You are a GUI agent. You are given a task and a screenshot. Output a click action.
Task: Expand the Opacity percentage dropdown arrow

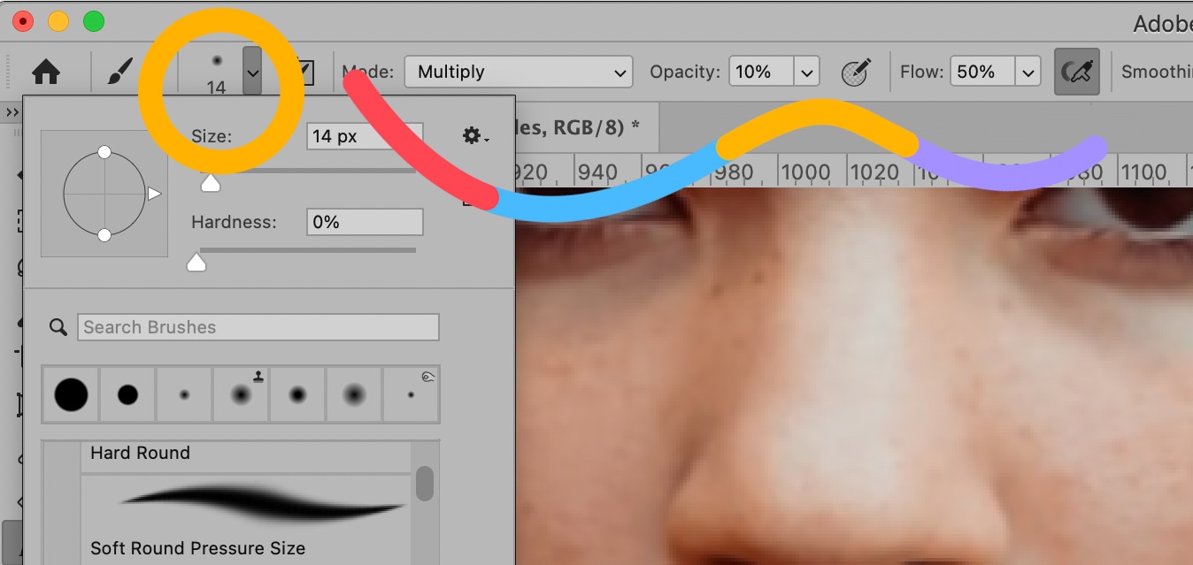point(806,72)
